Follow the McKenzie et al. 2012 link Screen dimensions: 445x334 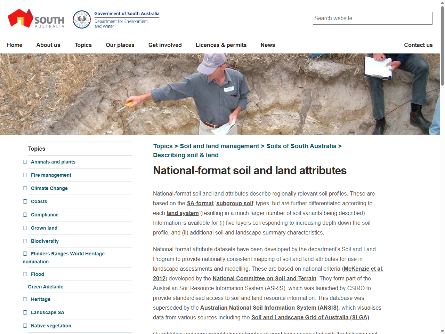[363, 269]
